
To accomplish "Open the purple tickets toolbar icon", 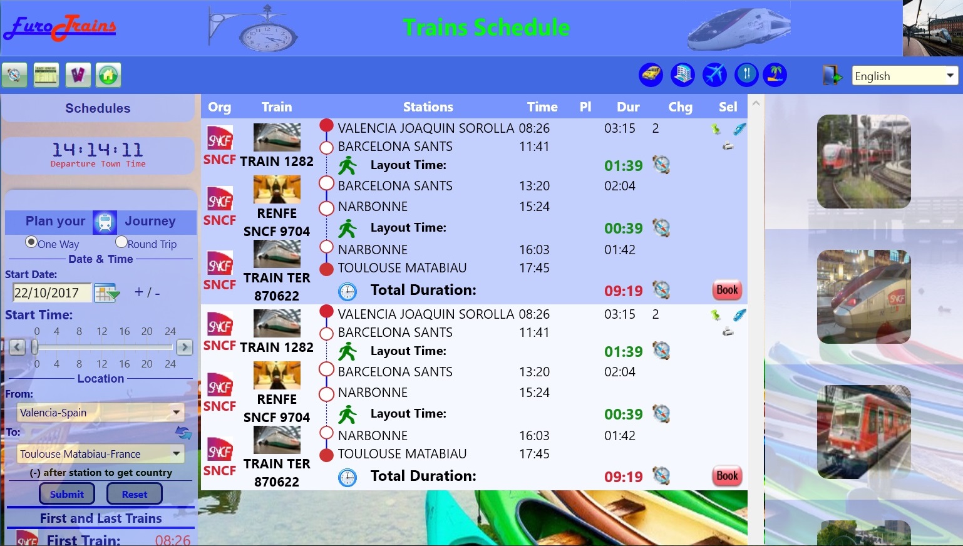I will click(78, 75).
